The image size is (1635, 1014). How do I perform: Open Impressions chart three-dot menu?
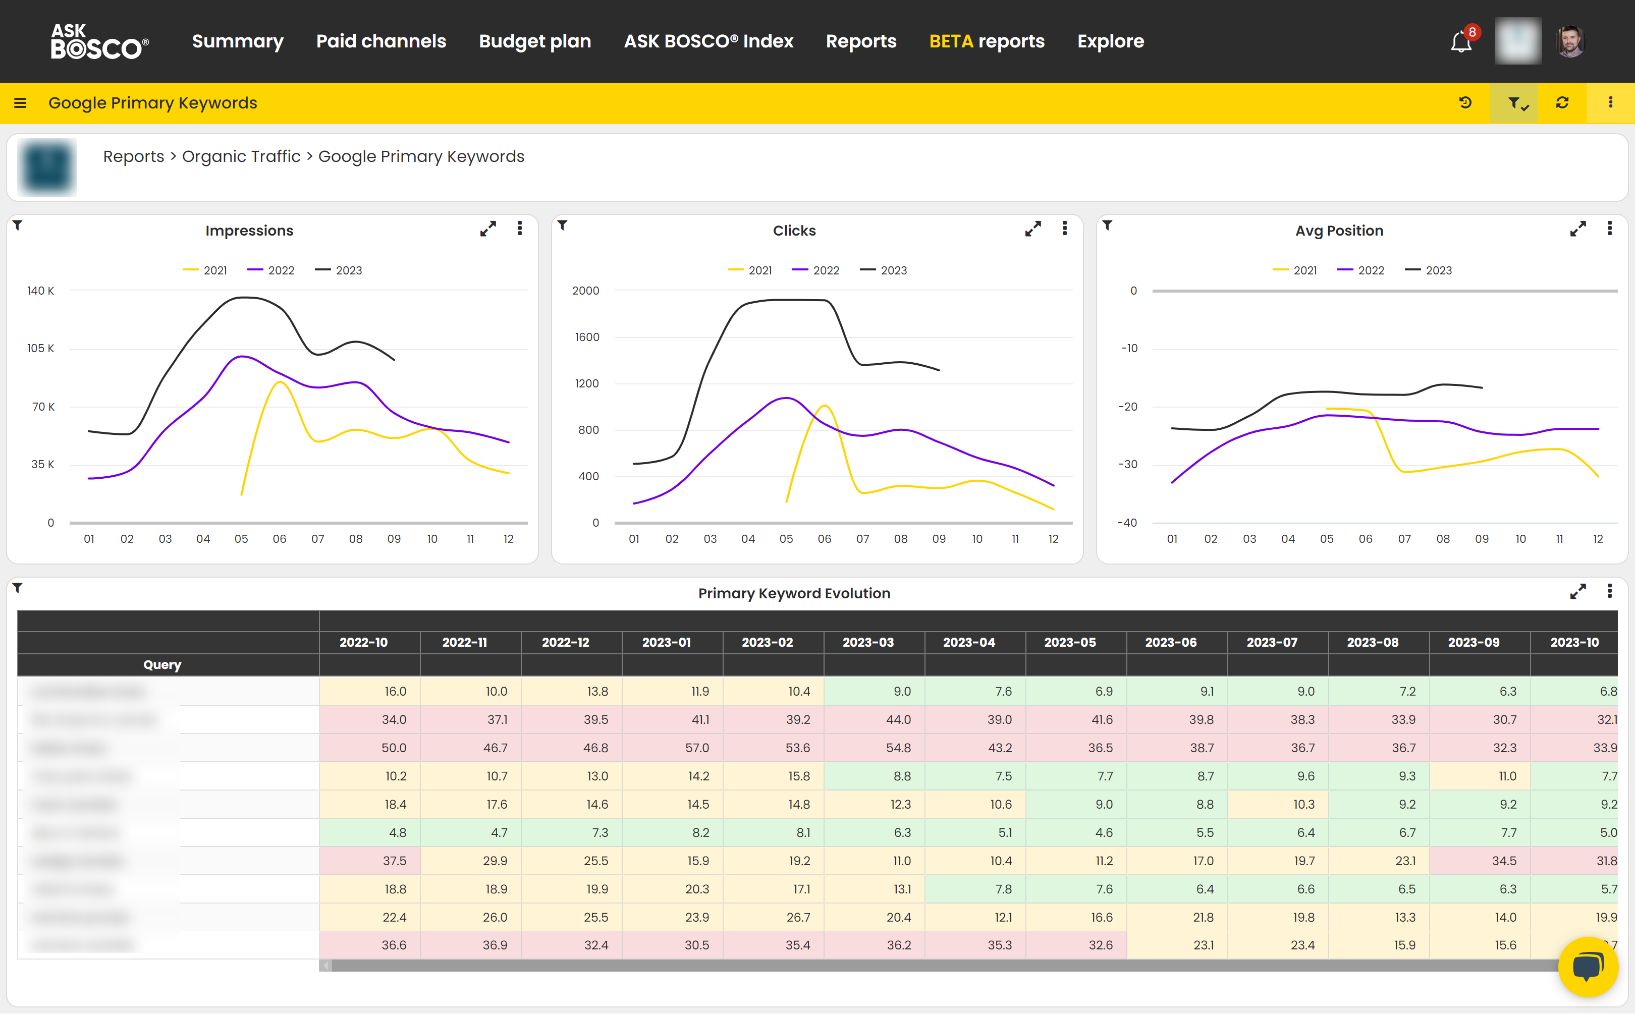[x=520, y=229]
